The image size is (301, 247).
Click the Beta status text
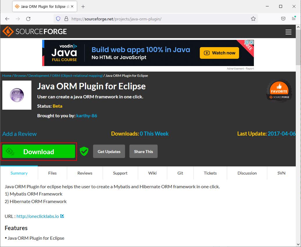57,106
